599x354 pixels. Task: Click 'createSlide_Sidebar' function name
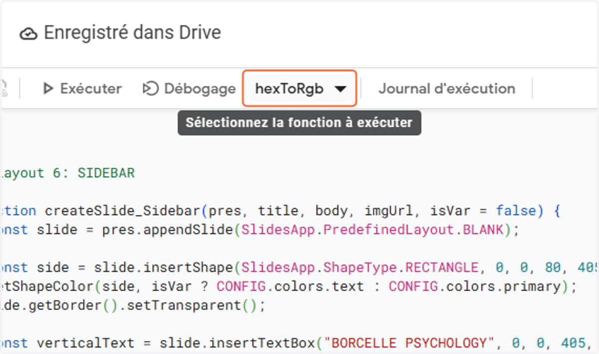[123, 211]
